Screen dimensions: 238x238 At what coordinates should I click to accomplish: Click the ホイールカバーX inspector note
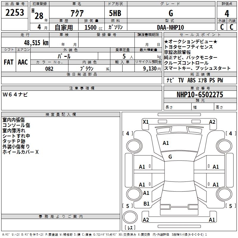point(20,152)
